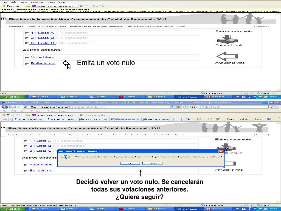Image resolution: width=281 pixels, height=211 pixels.
Task: Click the red Stop icon in lower browser
Action: click(193, 107)
